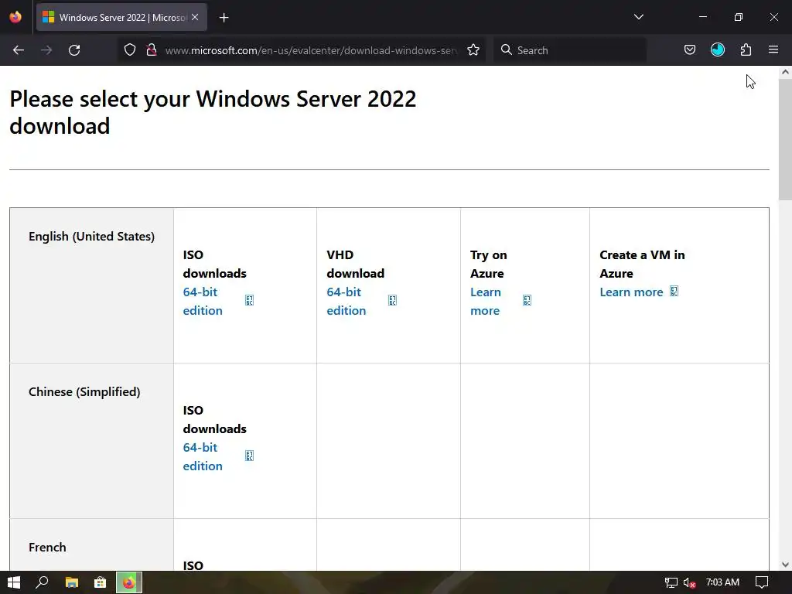
Task: Open File Explorer from the taskbar
Action: [x=72, y=582]
